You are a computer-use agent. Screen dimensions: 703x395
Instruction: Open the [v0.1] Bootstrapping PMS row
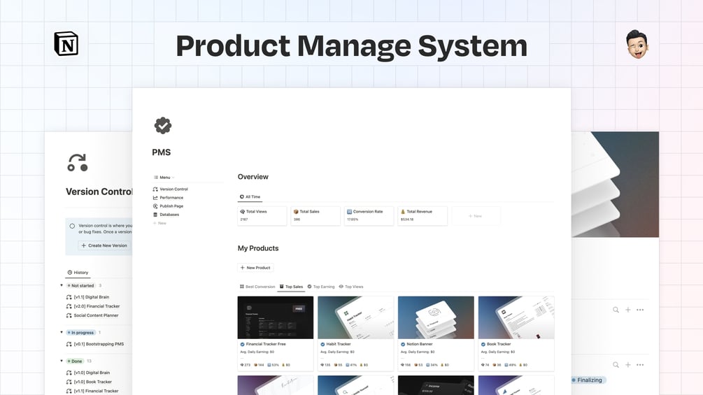click(x=94, y=344)
